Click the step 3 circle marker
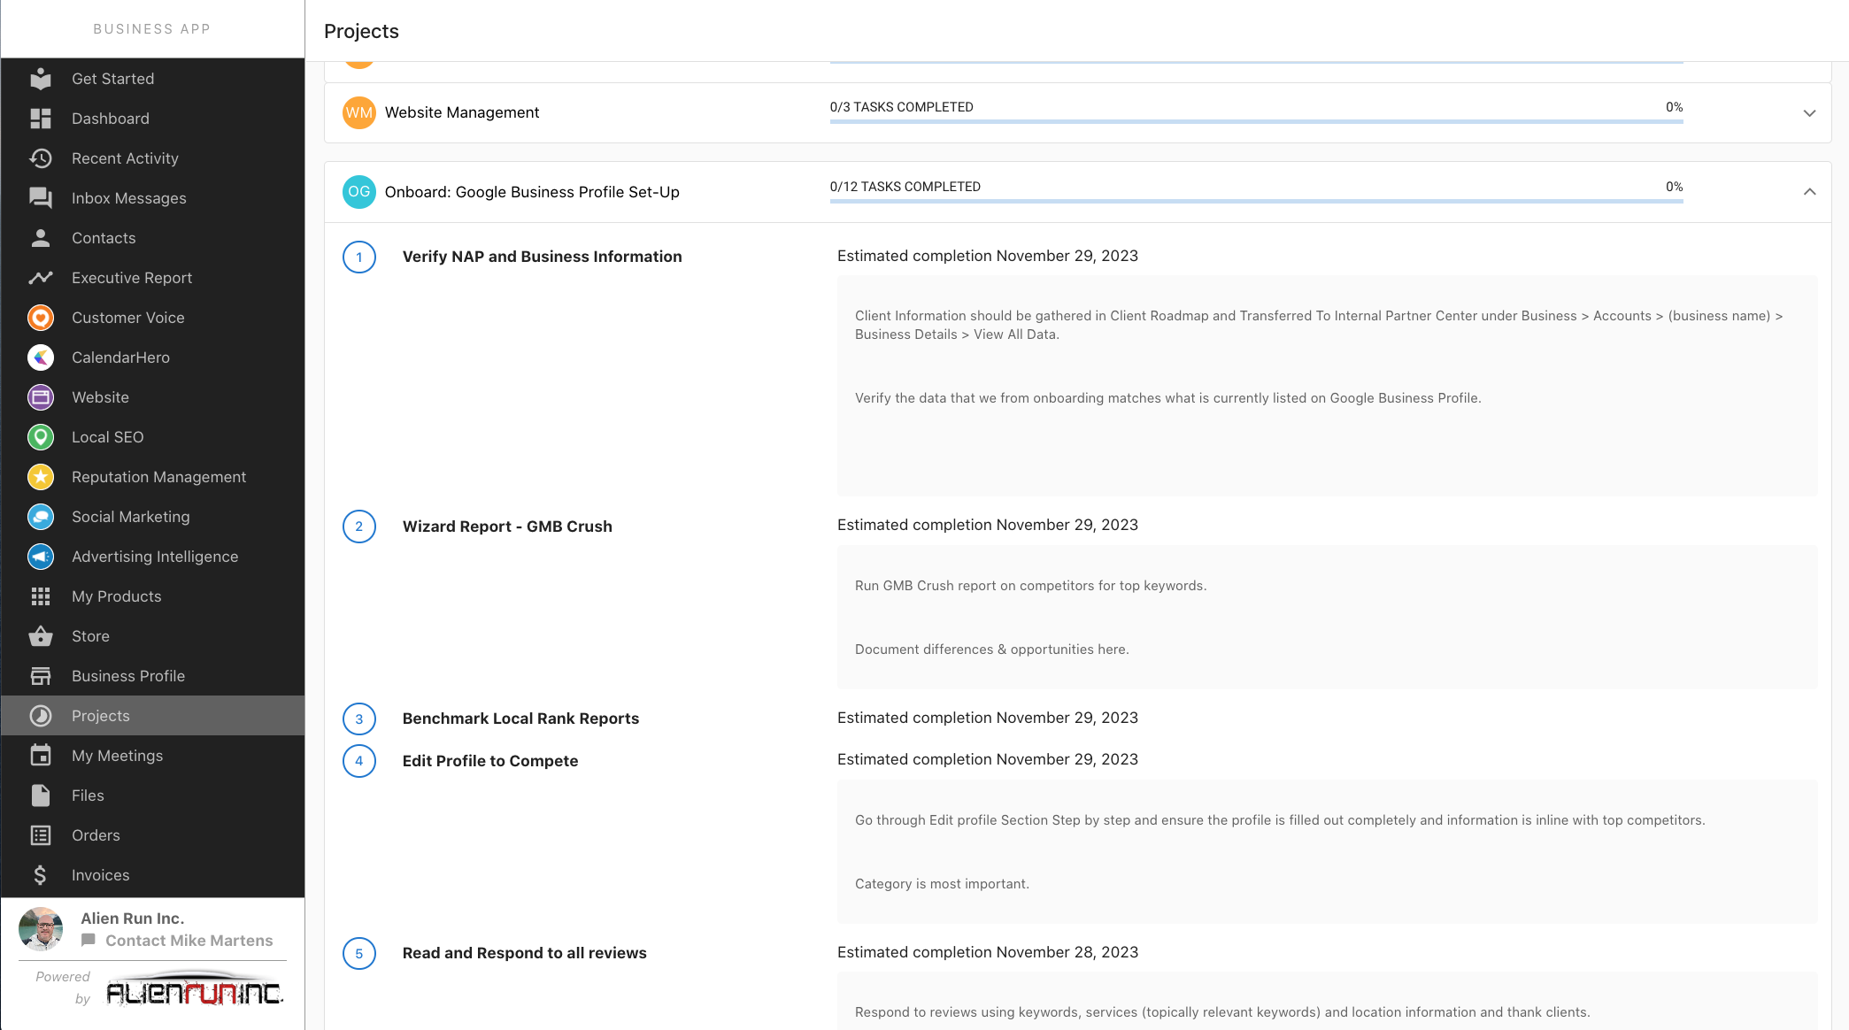The image size is (1849, 1030). click(x=358, y=719)
